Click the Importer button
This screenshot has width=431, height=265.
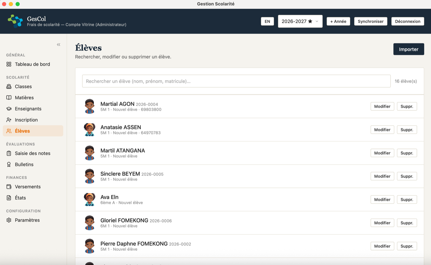[x=409, y=49]
